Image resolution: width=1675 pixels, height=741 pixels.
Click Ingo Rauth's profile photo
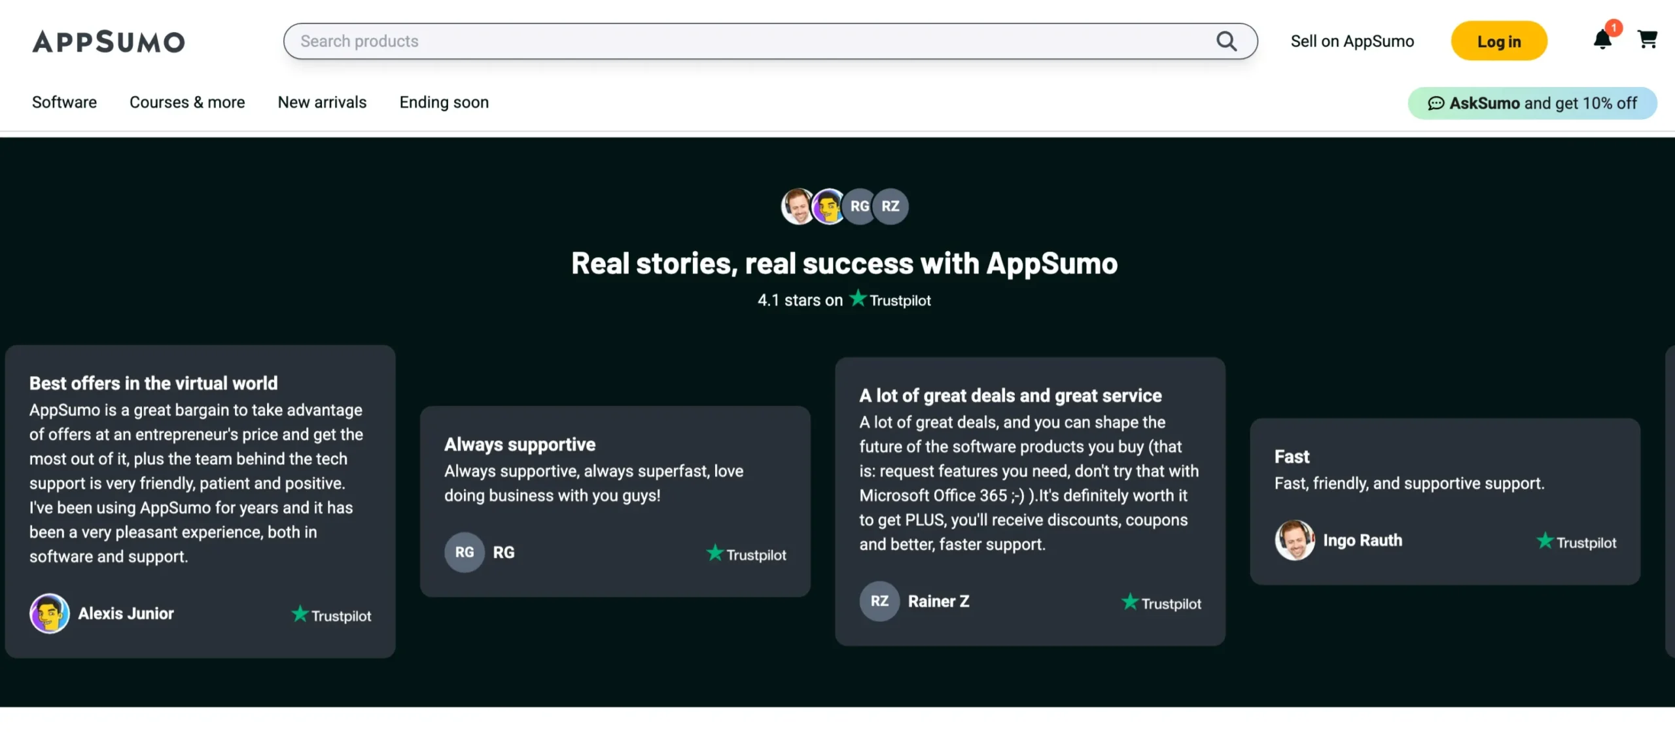(x=1294, y=540)
